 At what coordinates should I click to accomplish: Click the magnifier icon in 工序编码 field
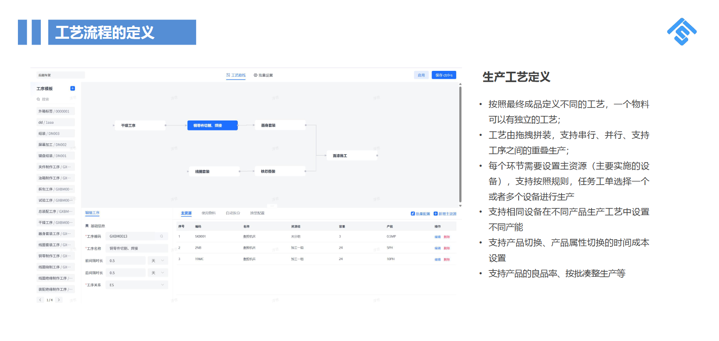pyautogui.click(x=162, y=236)
